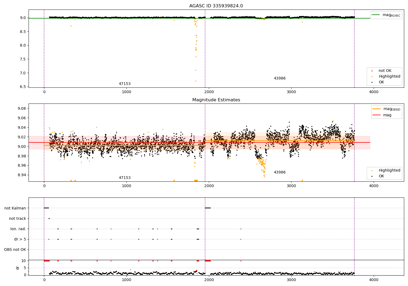Image resolution: width=408 pixels, height=286 pixels.
Task: Click y-tick 8.0 on the top plot
Action: [x=23, y=45]
